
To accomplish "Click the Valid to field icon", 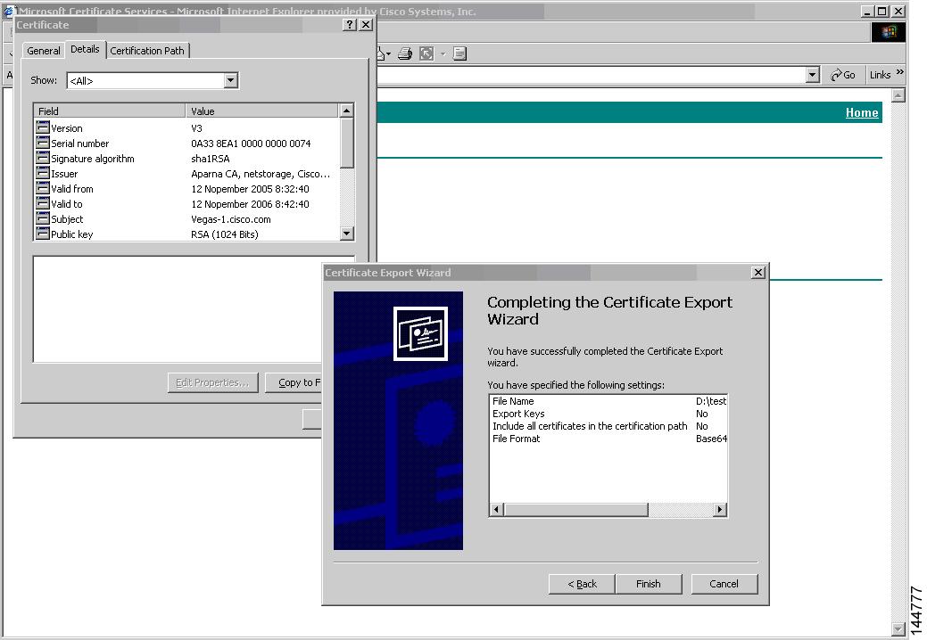I will [43, 204].
